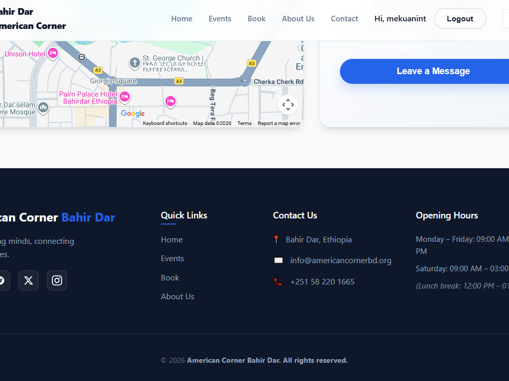509x381 pixels.
Task: Click the info@americancornerbd.org email address
Action: 341,261
